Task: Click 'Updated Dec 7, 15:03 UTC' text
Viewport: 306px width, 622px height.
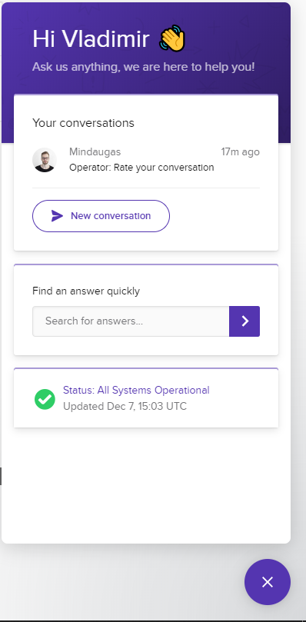Action: pyautogui.click(x=125, y=407)
